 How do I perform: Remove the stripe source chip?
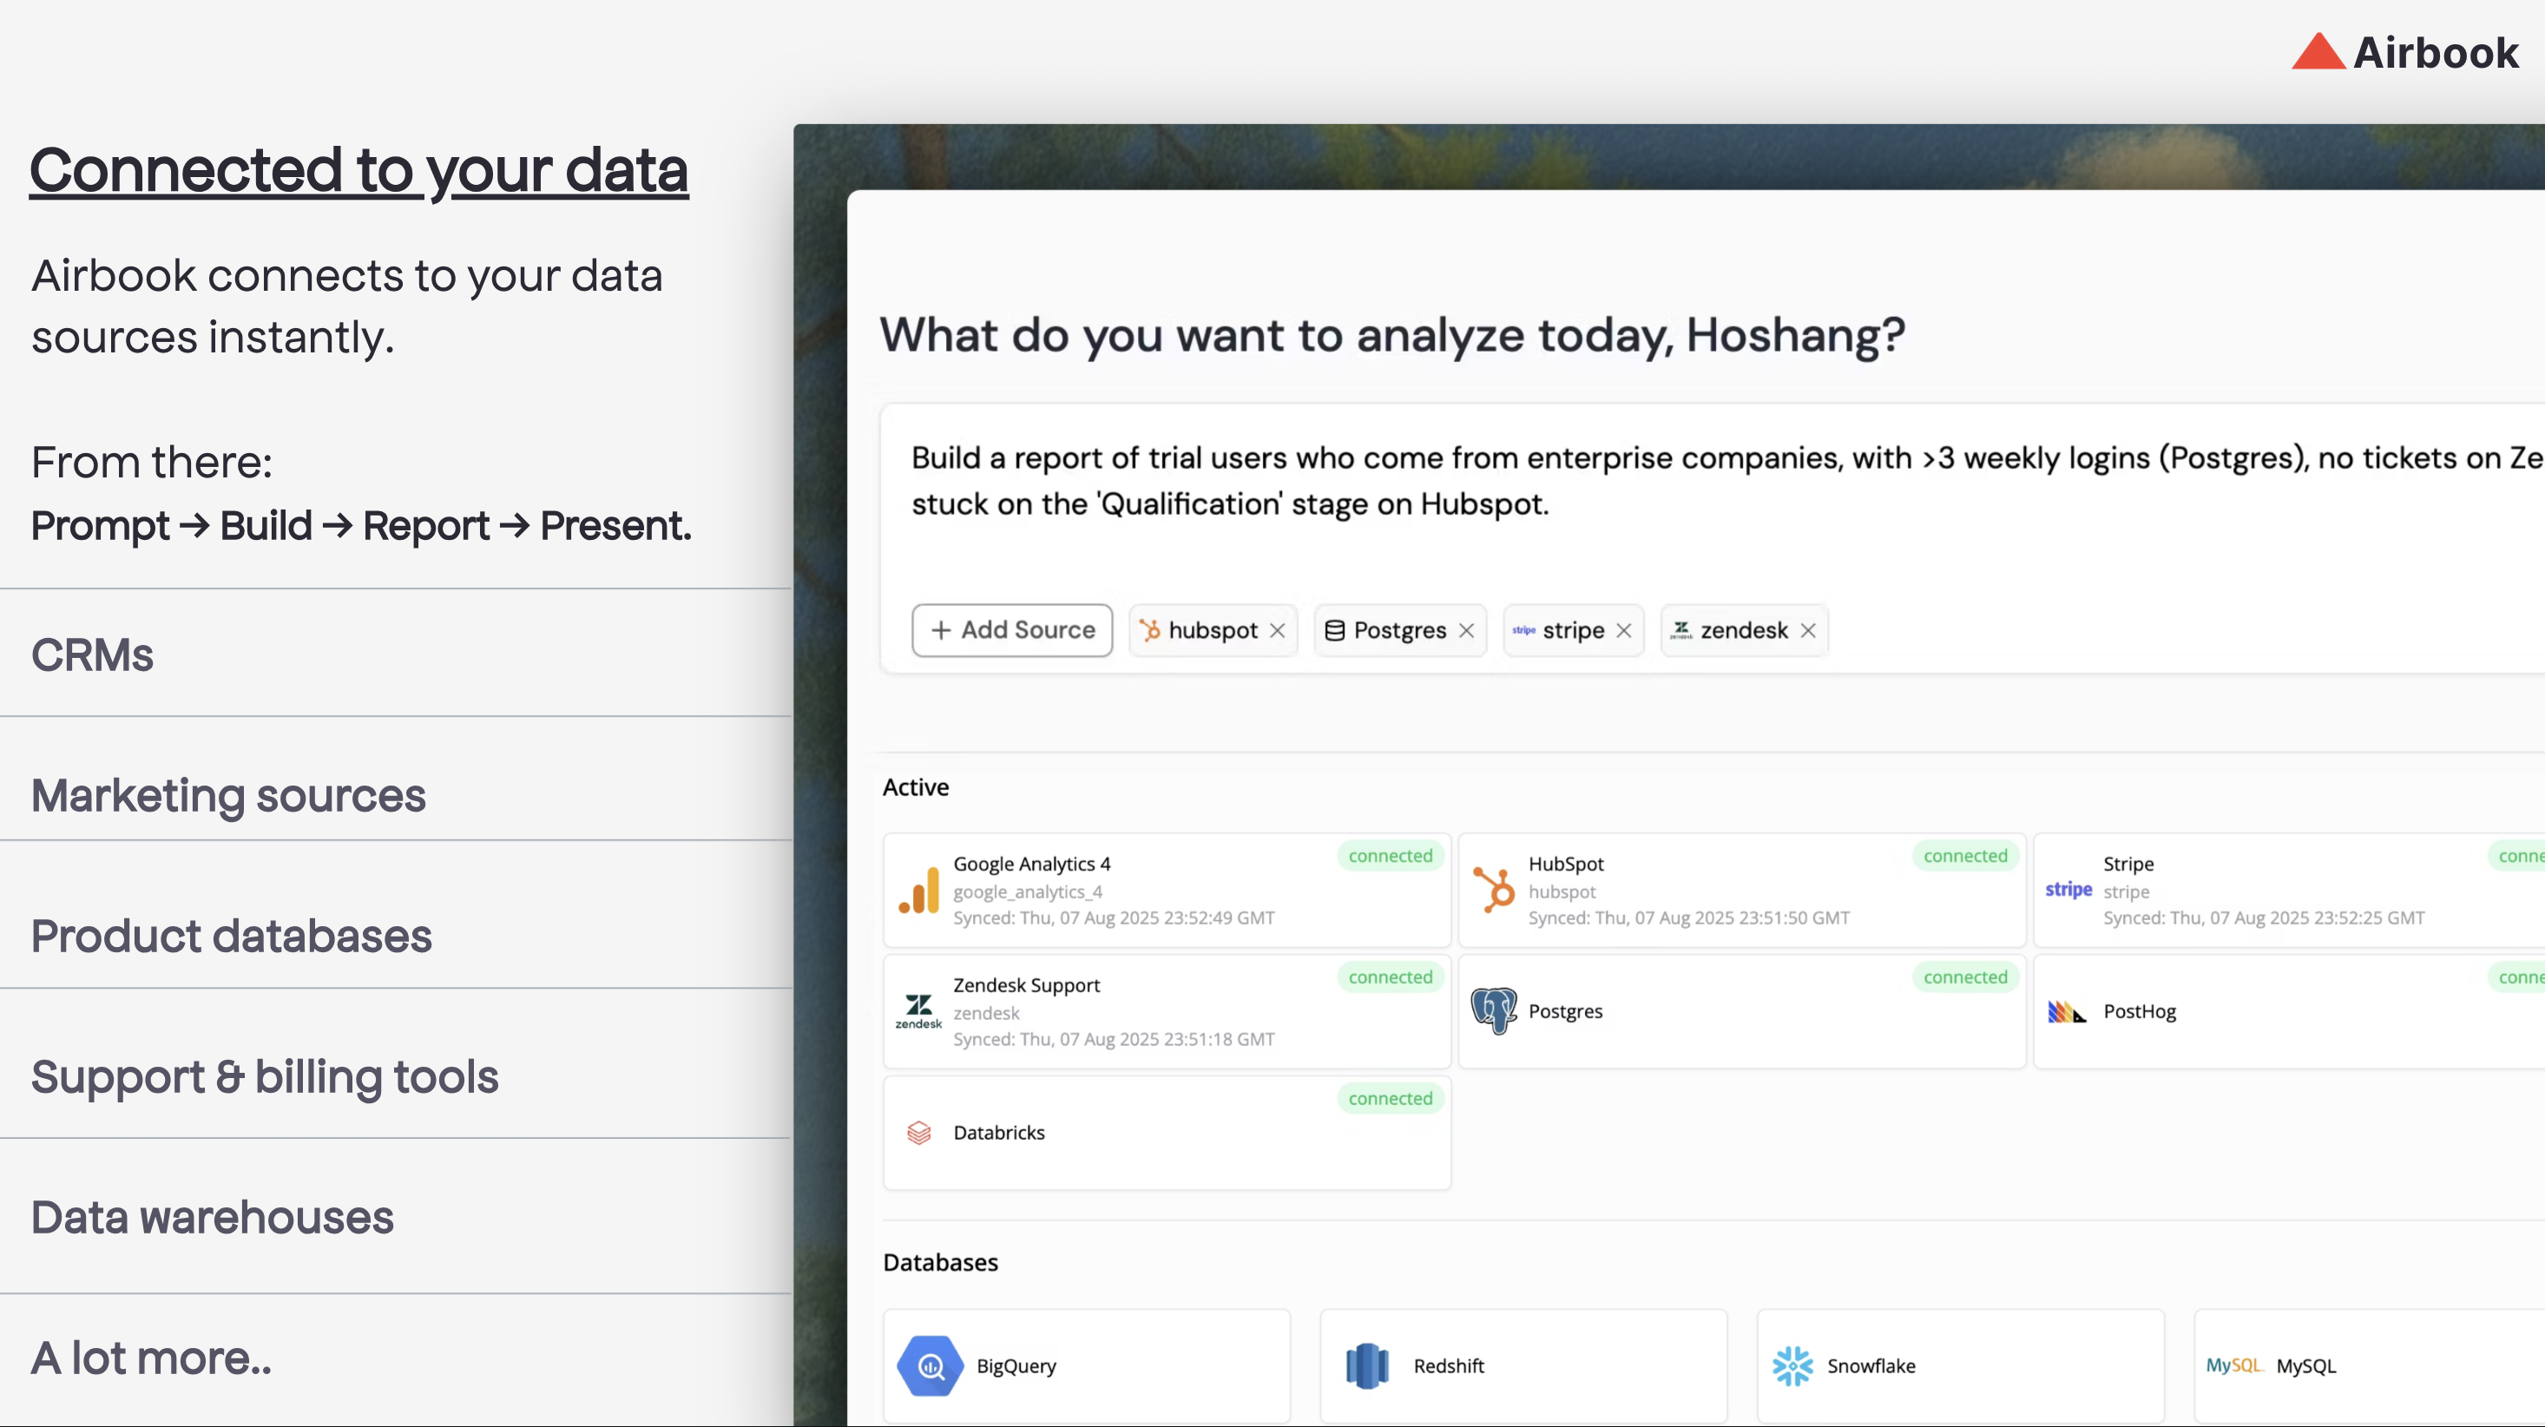click(x=1624, y=630)
